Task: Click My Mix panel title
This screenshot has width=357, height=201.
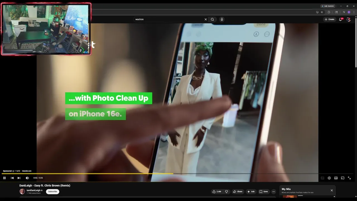Action: (x=286, y=189)
